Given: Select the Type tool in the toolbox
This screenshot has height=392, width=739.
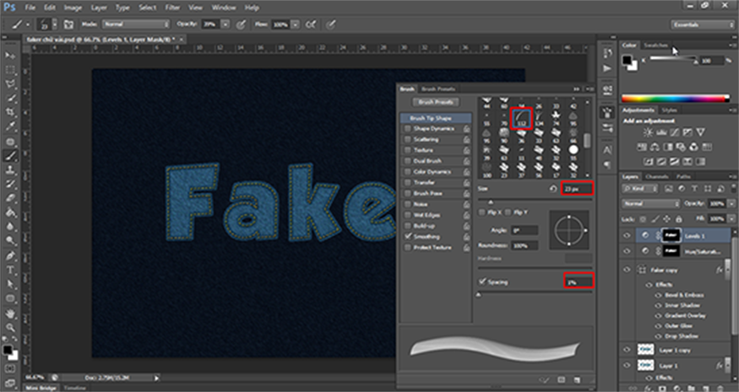Looking at the screenshot, I should click(x=11, y=270).
